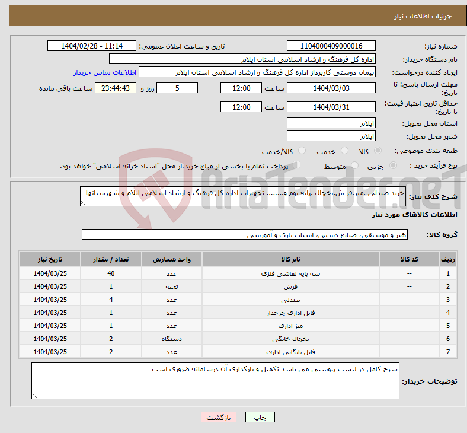
Task: Click the quantity 40 cell
Action: coord(111,273)
